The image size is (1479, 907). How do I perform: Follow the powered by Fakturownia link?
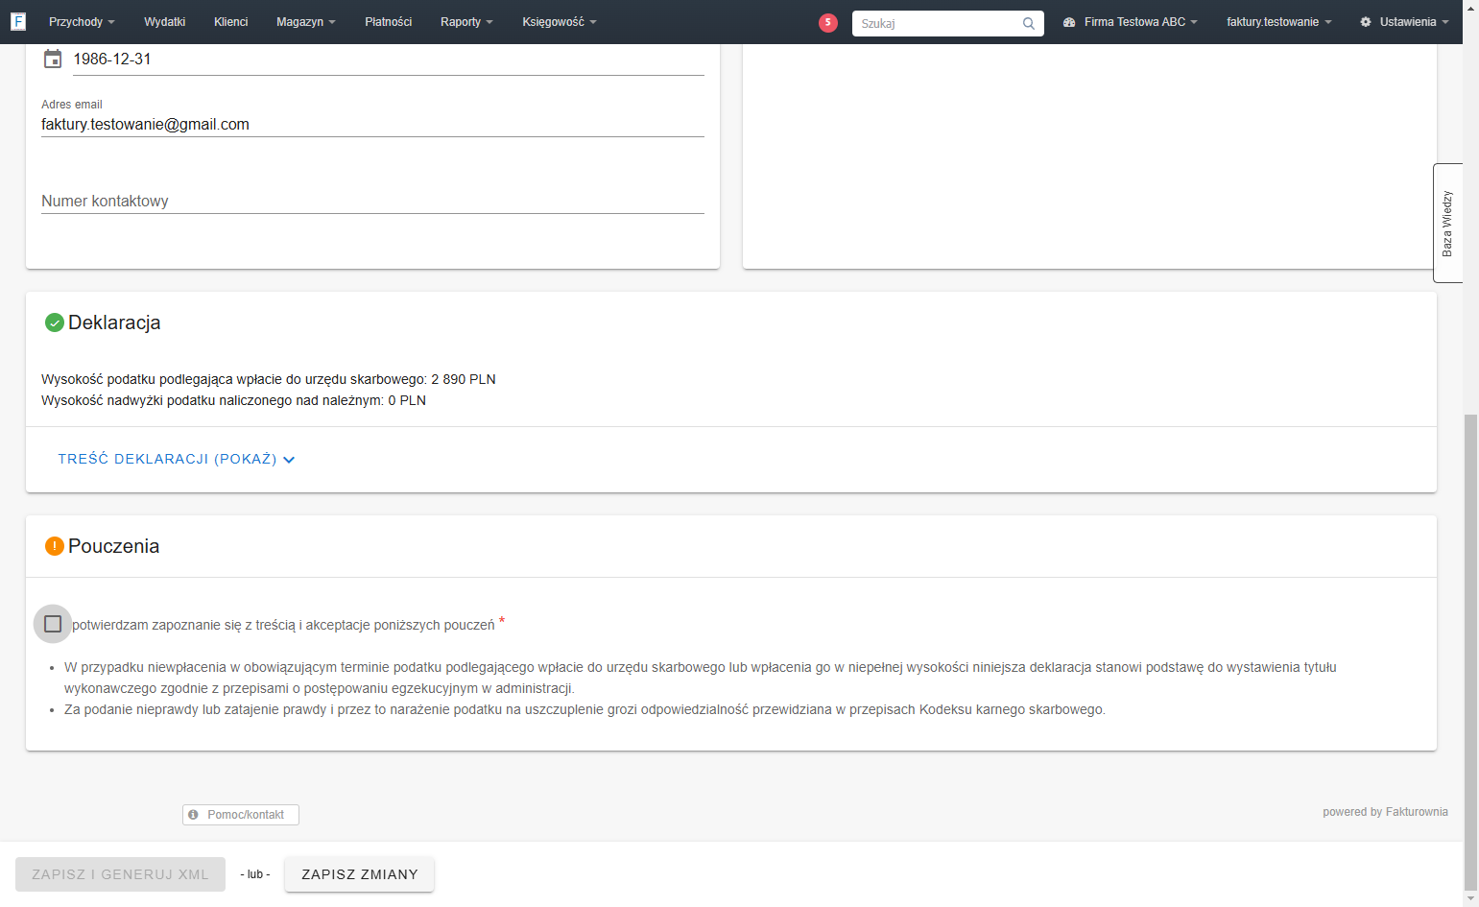(1385, 812)
